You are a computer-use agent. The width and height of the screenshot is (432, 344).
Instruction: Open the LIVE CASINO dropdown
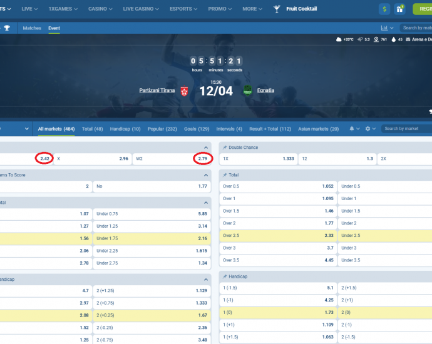[x=141, y=9]
